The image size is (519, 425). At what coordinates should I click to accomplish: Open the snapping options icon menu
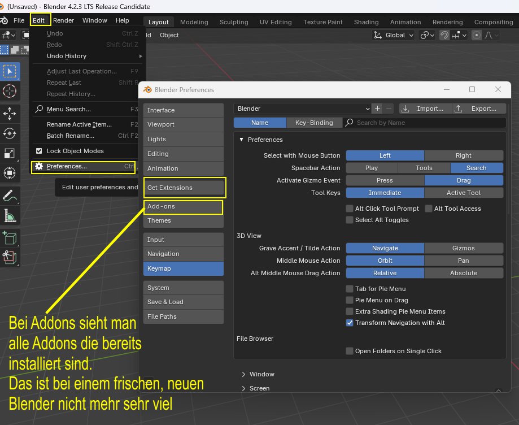(x=459, y=35)
